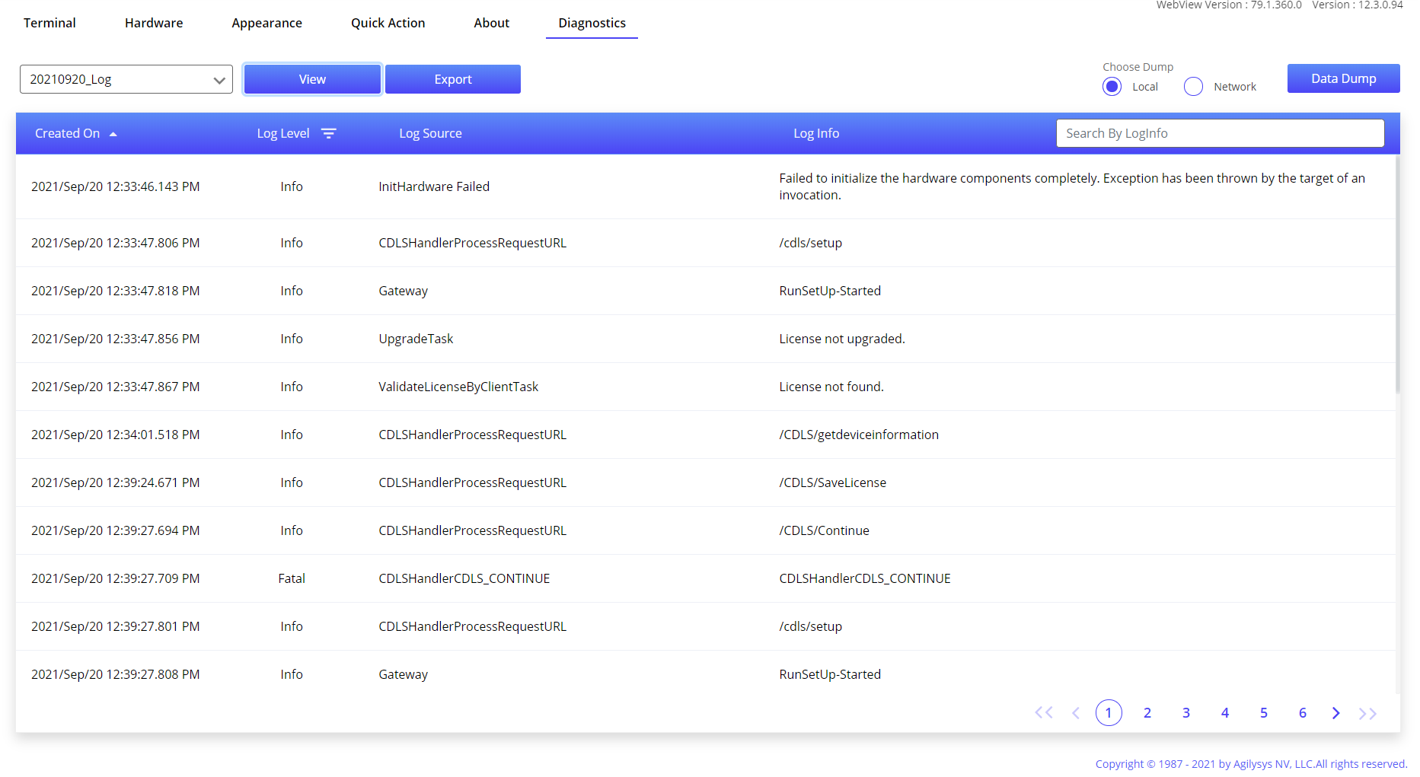
Task: Go to page 5 of the logs
Action: point(1264,713)
